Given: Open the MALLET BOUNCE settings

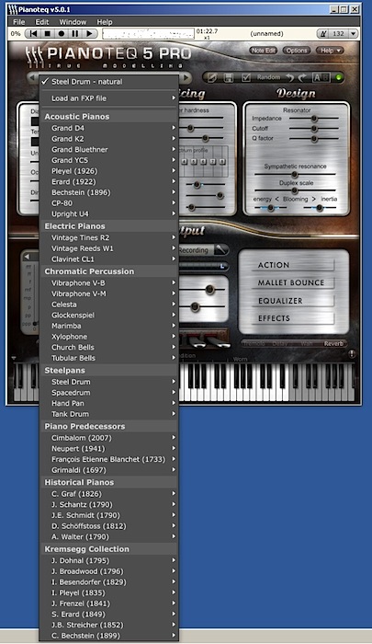Looking at the screenshot, I should pyautogui.click(x=293, y=283).
